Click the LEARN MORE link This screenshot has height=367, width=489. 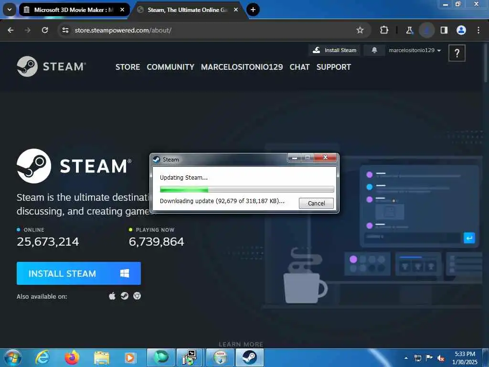tap(241, 344)
